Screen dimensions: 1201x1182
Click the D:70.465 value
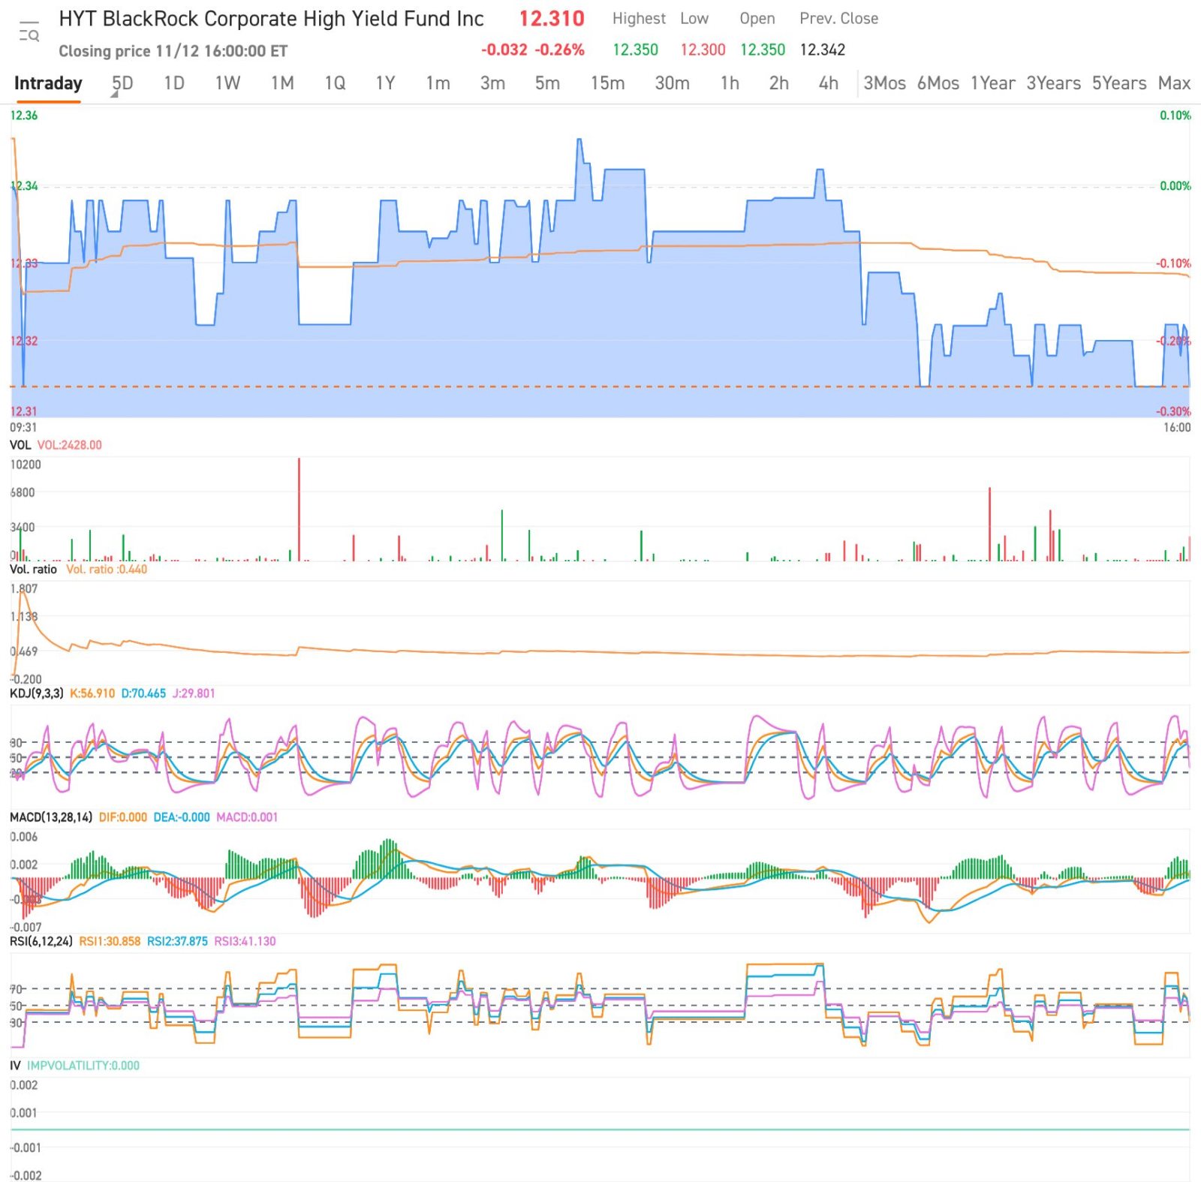tap(143, 693)
